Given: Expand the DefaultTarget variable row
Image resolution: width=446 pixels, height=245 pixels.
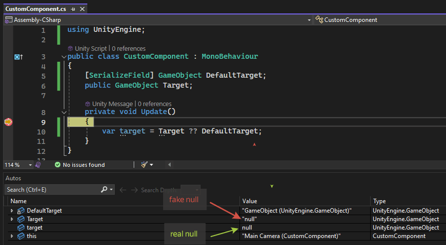Looking at the screenshot, I should point(12,211).
